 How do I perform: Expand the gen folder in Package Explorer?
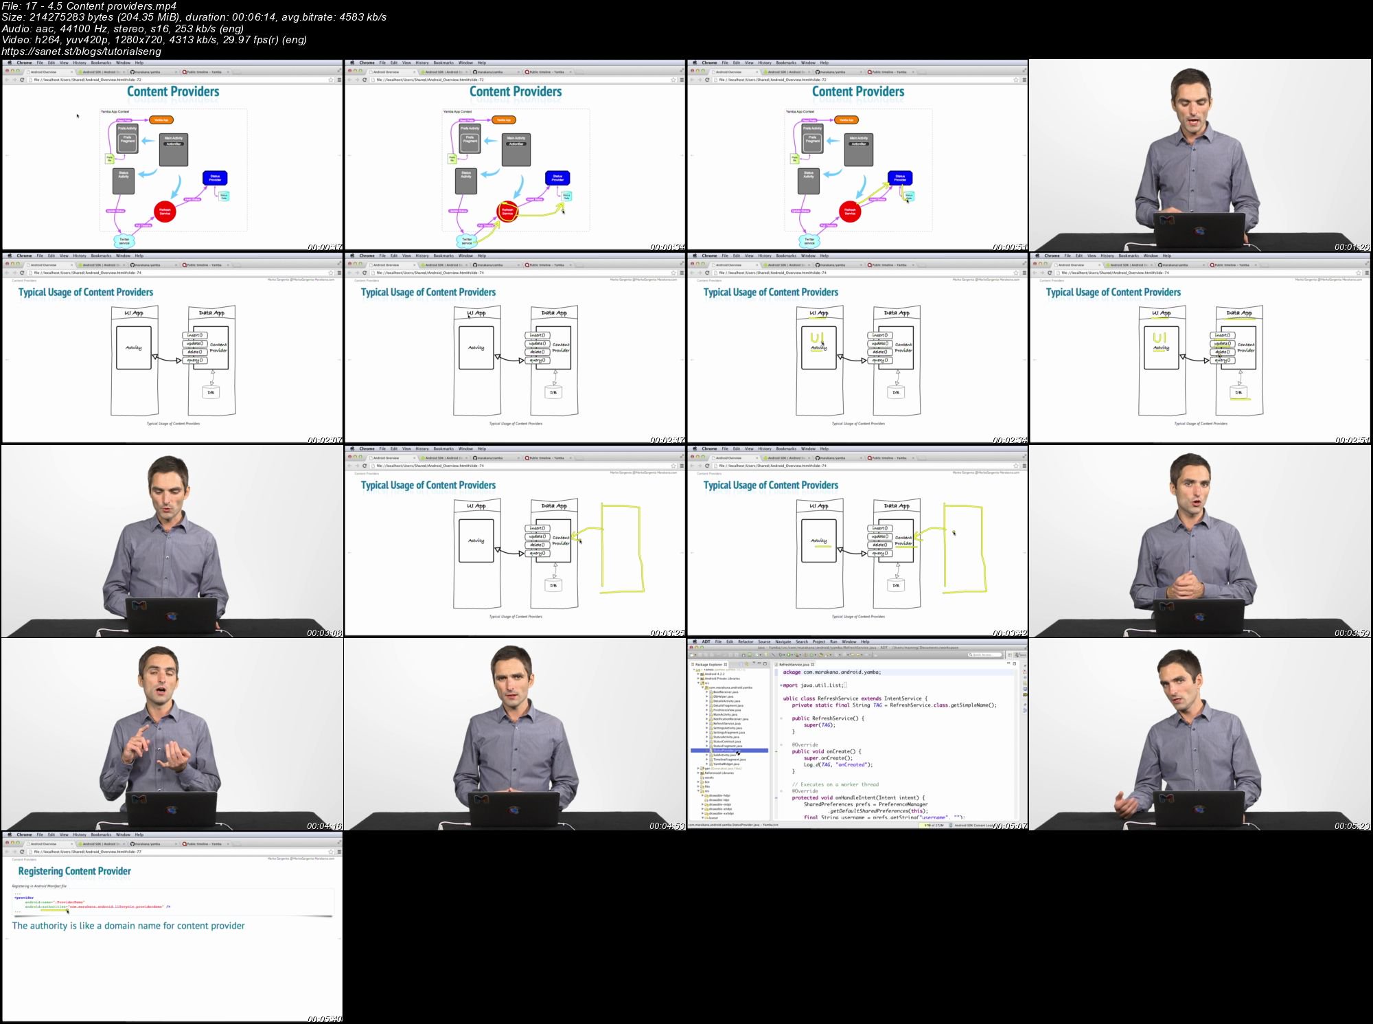point(698,768)
